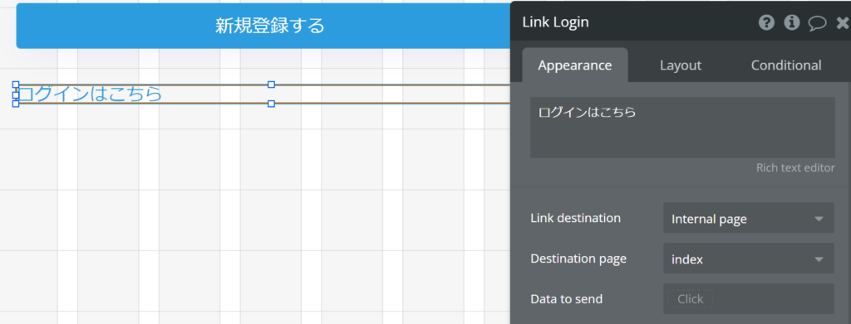This screenshot has width=851, height=324.
Task: Expand index dropdown arrow
Action: click(819, 259)
